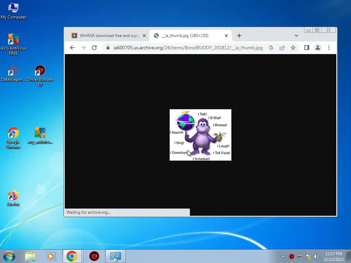Click red Driver Booster tray icon
Image resolution: width=351 pixels, height=263 pixels.
click(292, 256)
